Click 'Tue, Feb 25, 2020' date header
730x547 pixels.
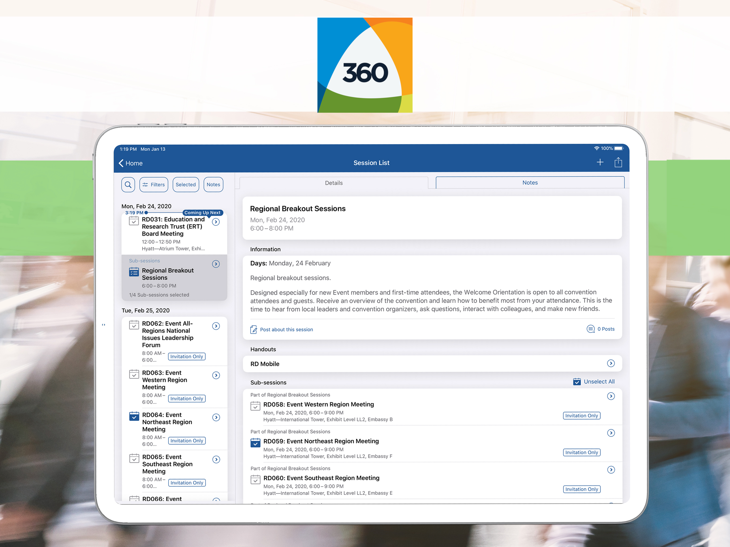click(x=146, y=310)
